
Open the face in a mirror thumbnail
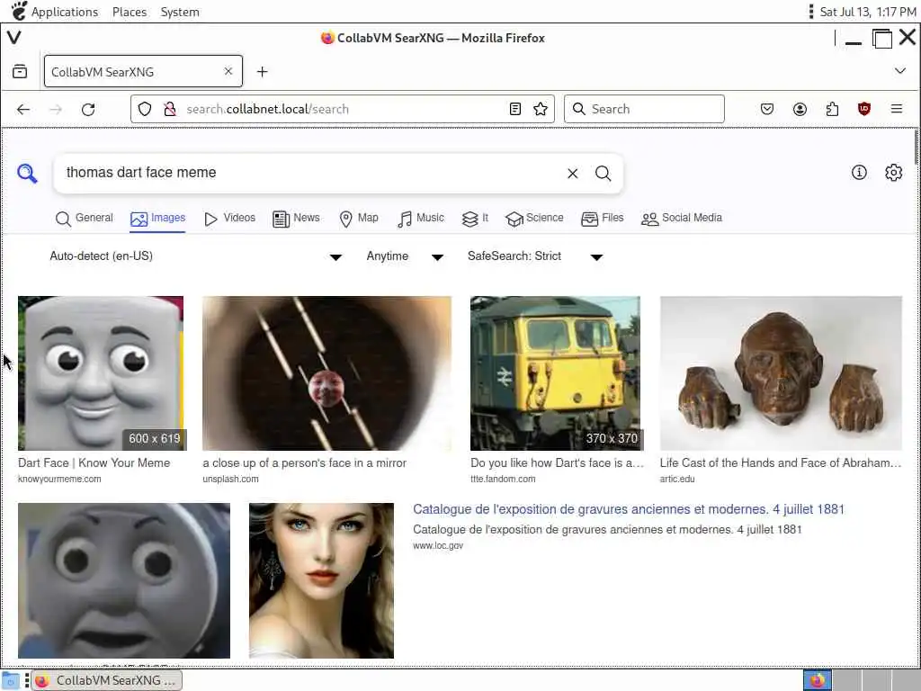tap(326, 373)
